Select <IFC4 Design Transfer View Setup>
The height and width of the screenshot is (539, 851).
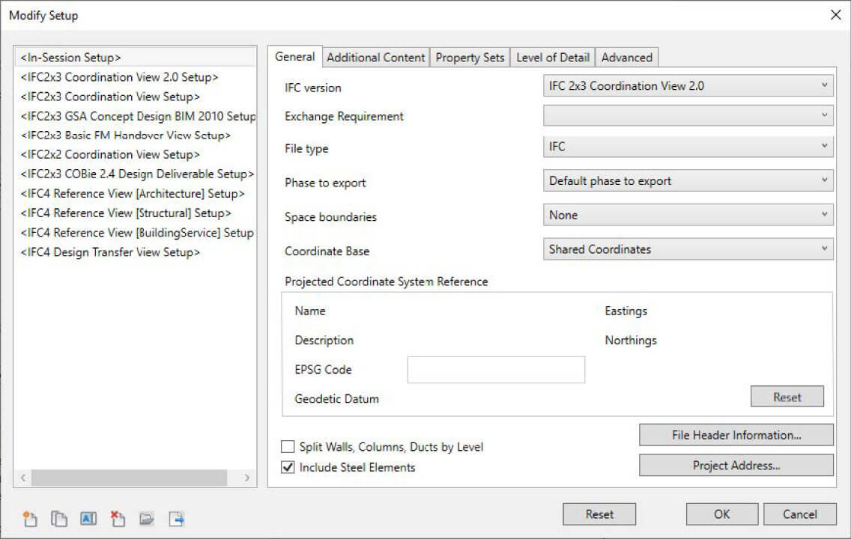(135, 252)
